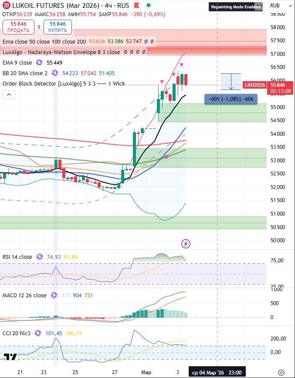This screenshot has width=295, height=378.
Task: Click the 23 date on time axis
Action: click(44, 372)
